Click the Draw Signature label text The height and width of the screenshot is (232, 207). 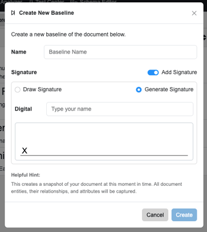coord(42,89)
